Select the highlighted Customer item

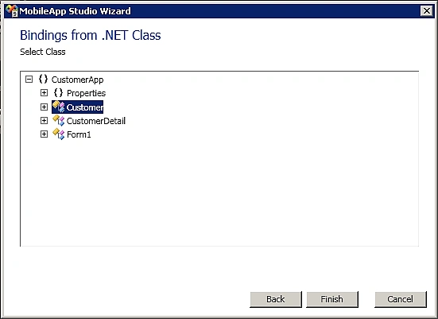(x=84, y=107)
